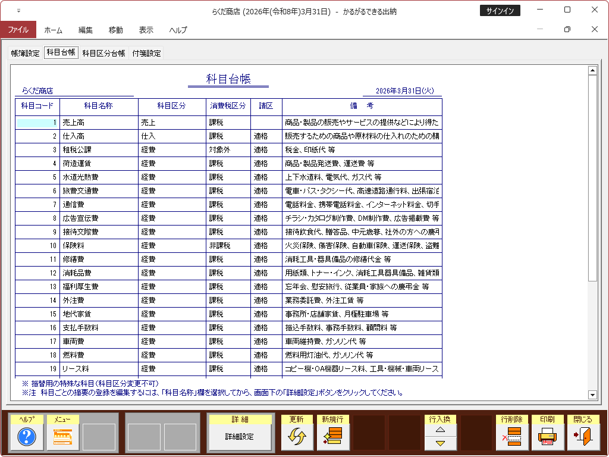The height and width of the screenshot is (457, 609).
Task: Move row down with 行入換 down arrow
Action: 441,443
